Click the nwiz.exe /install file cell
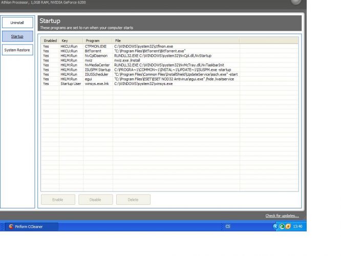 point(127,60)
